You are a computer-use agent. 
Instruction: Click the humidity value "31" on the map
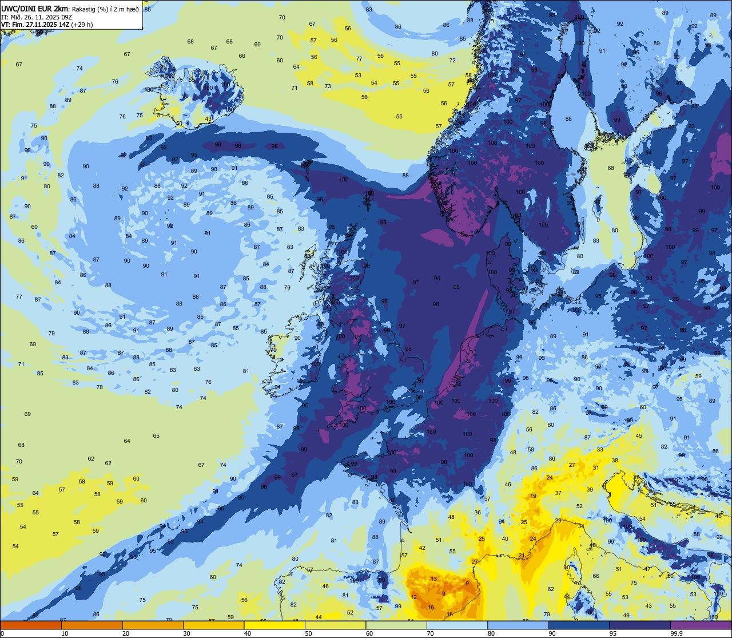click(595, 468)
